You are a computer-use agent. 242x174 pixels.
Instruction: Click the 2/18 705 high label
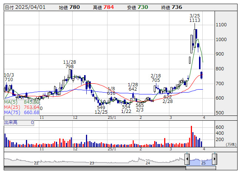click(156, 78)
